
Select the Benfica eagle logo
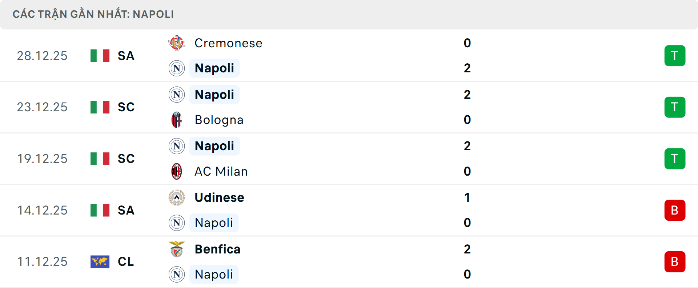click(177, 249)
